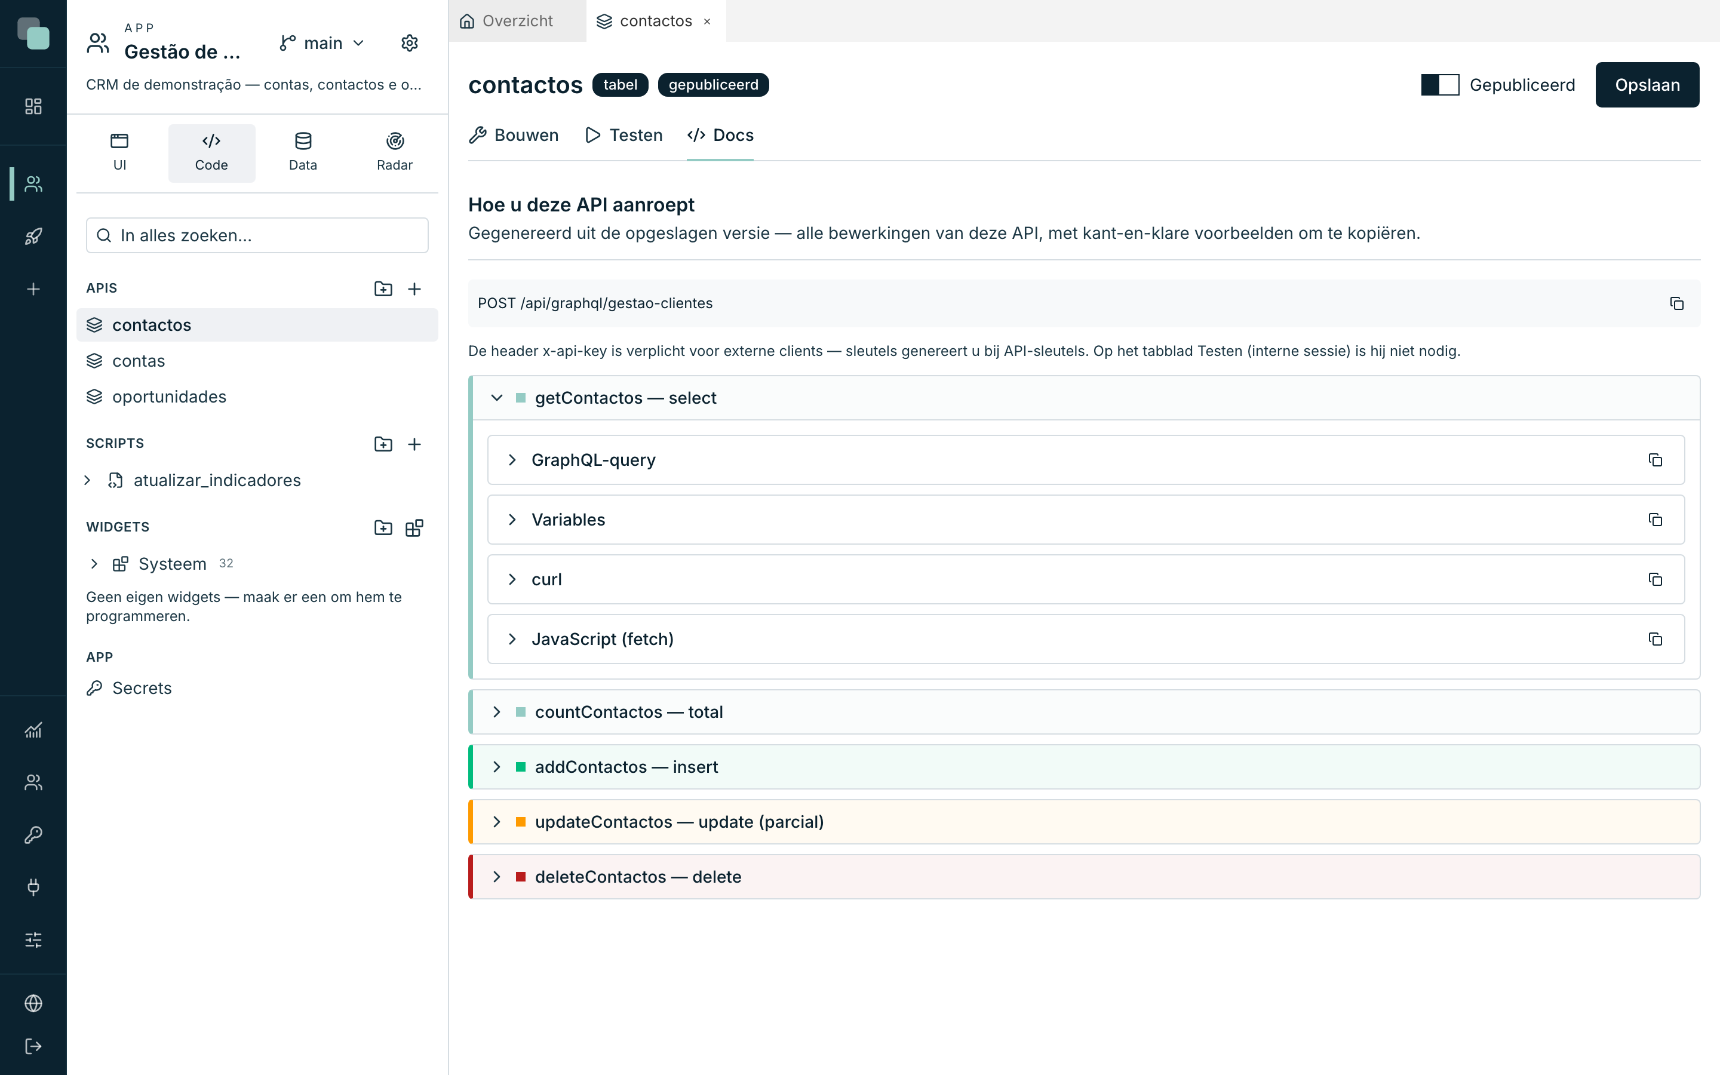The height and width of the screenshot is (1075, 1720).
Task: Open the Radar panel tab
Action: 394,153
